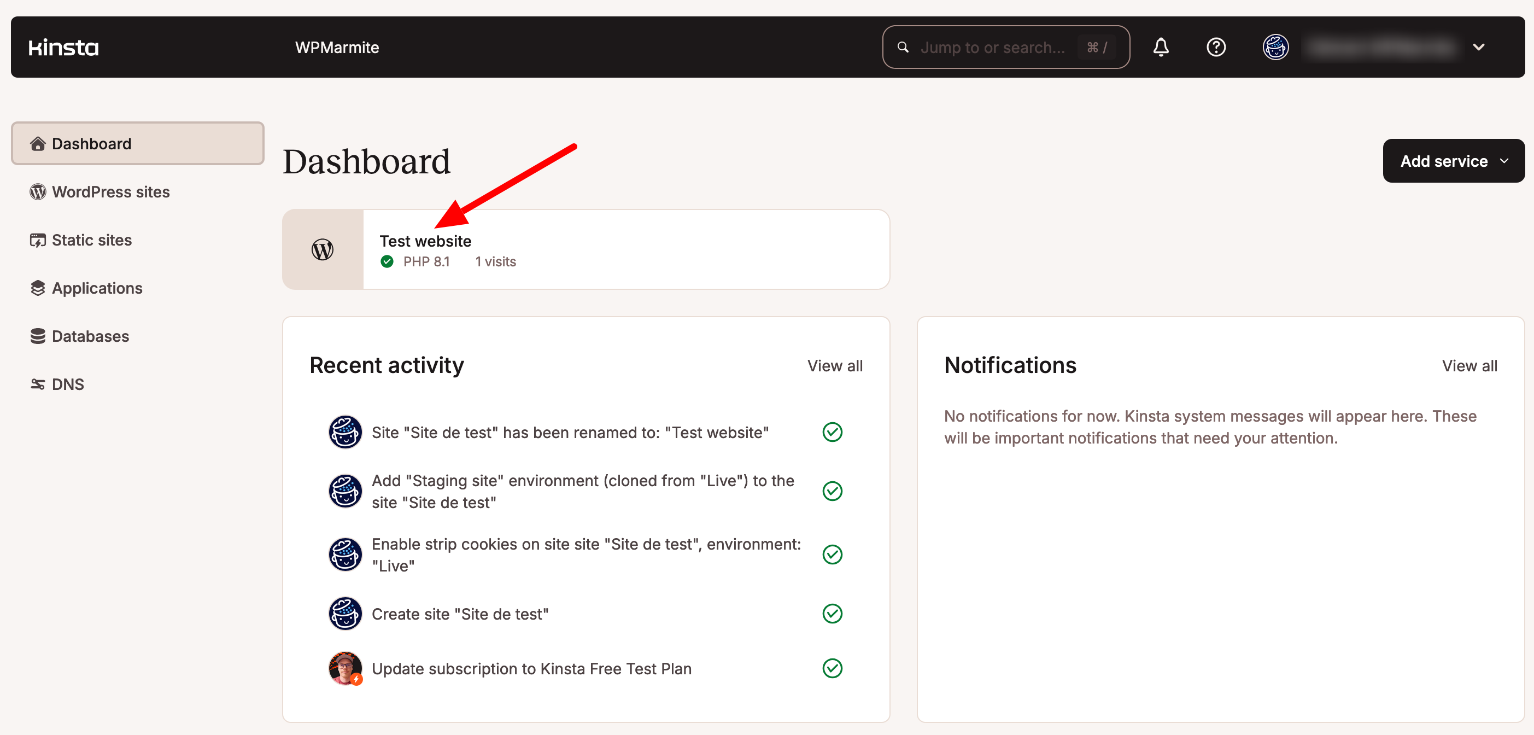The image size is (1534, 735).
Task: Click avatar on Staging site activity
Action: point(346,492)
